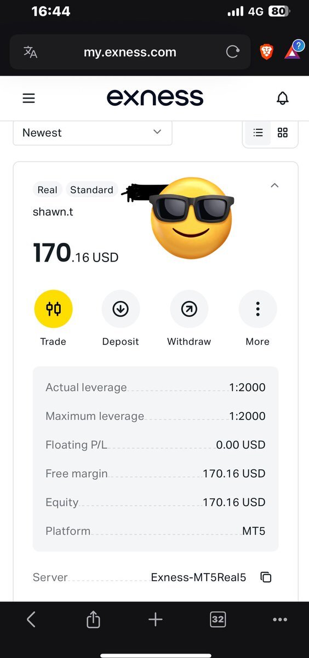This screenshot has height=658, width=309.
Task: Copy the Exness-MT5Real5 server name
Action: [266, 577]
